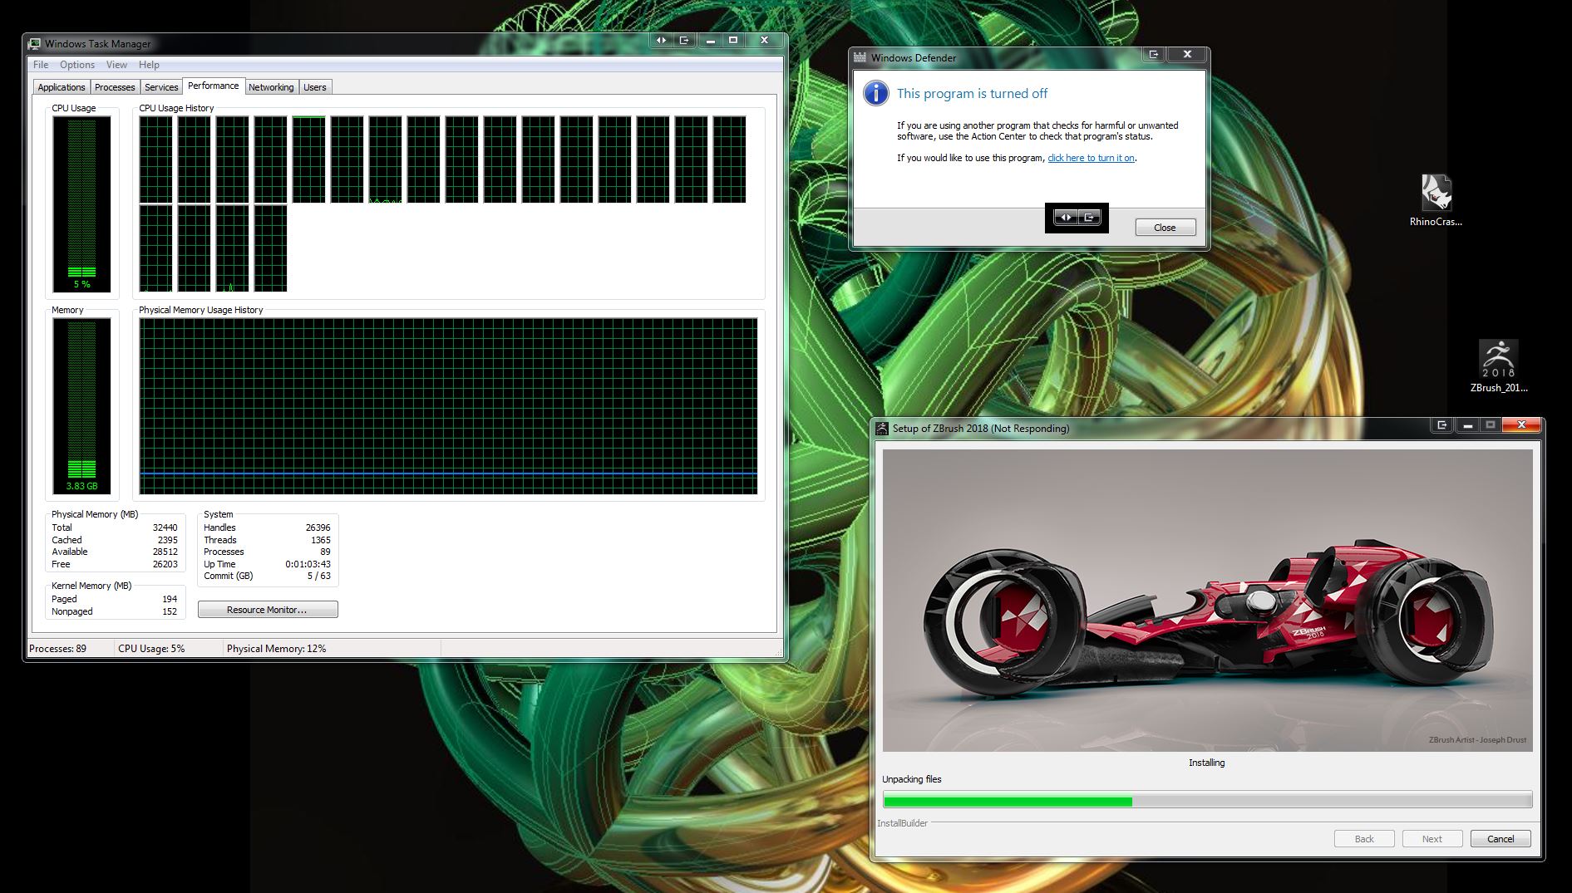Click the Available memory value 28512
This screenshot has width=1572, height=893.
[165, 552]
